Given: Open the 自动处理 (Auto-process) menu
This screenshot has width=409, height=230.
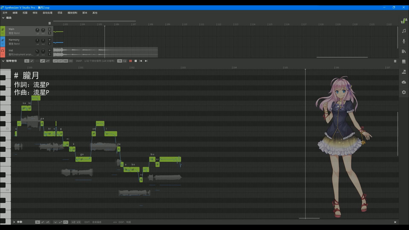Looking at the screenshot, I should (47, 13).
